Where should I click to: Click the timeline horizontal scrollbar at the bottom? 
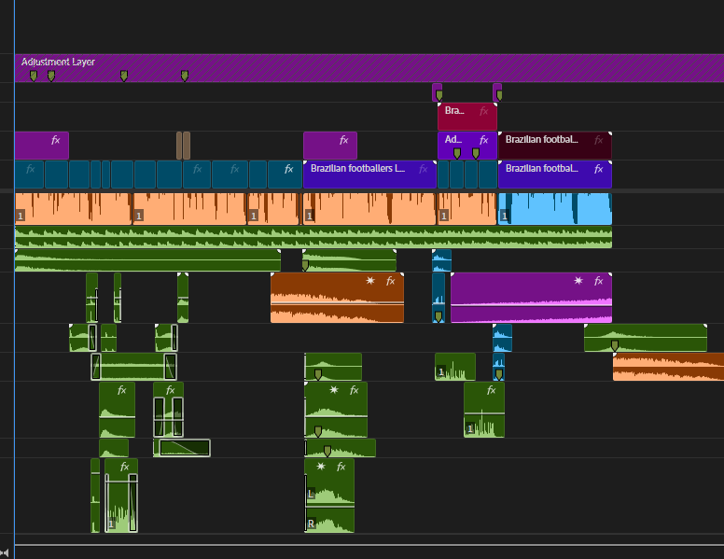pyautogui.click(x=369, y=546)
